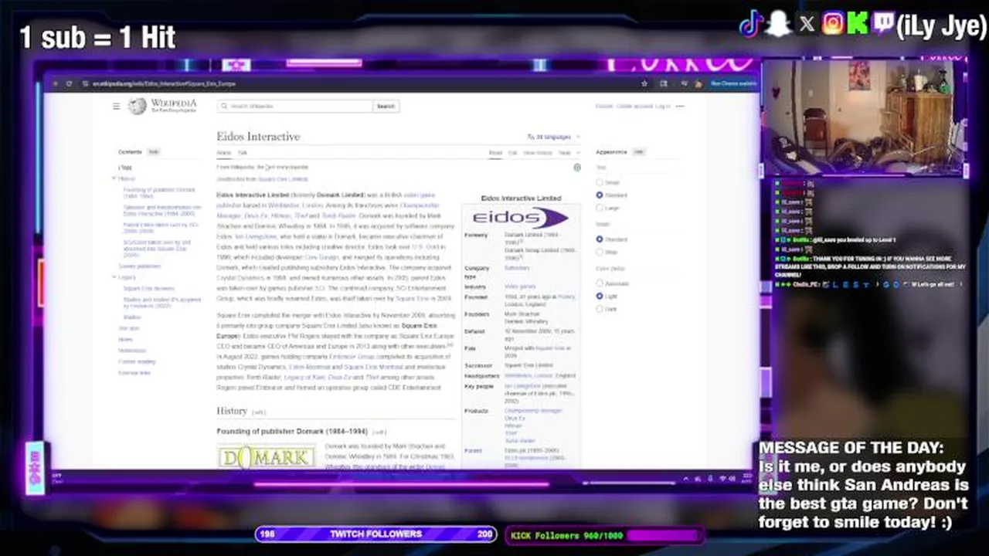Switch to the Article tab
Screen dimensions: 989x556
[223, 153]
